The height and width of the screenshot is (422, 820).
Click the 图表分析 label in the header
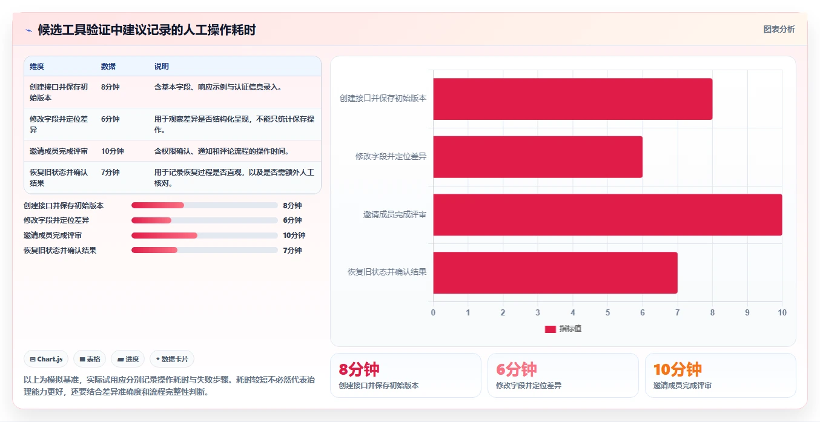tap(779, 30)
